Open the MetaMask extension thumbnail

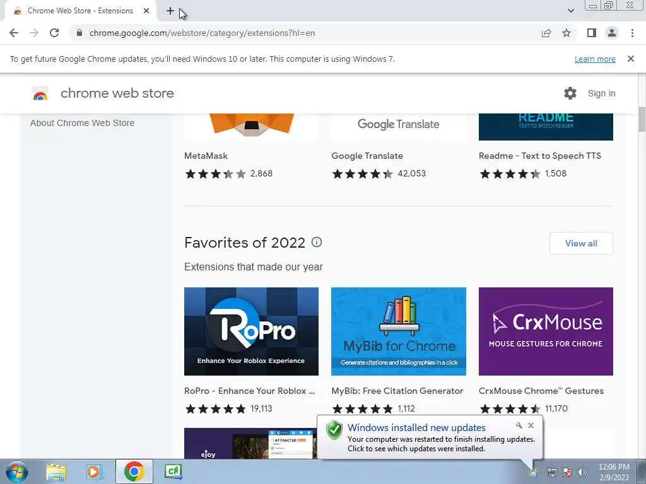pyautogui.click(x=251, y=127)
